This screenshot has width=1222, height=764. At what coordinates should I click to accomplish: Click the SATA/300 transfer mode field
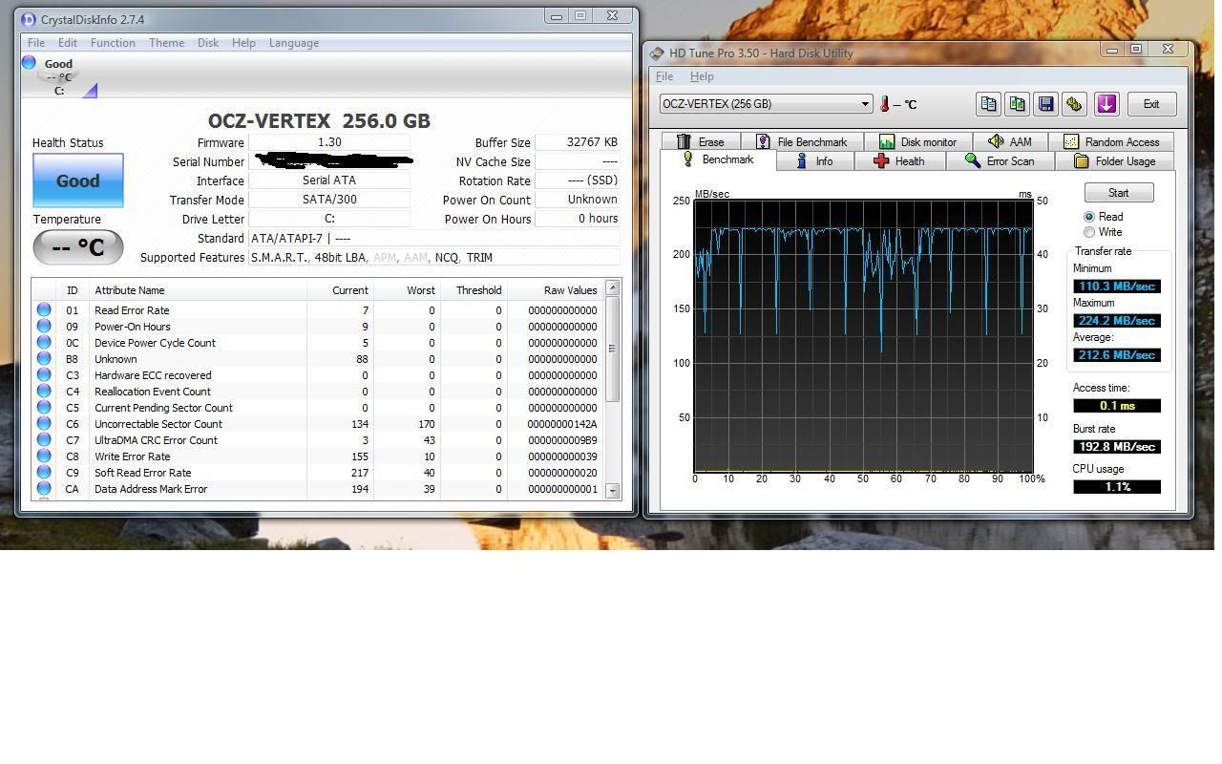(329, 200)
